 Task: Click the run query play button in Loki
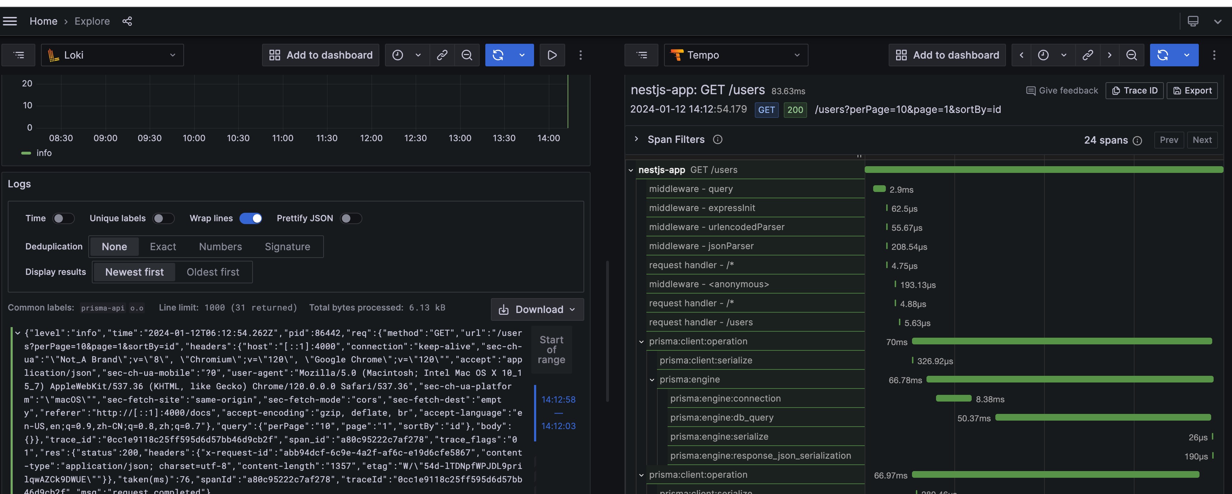pyautogui.click(x=552, y=55)
